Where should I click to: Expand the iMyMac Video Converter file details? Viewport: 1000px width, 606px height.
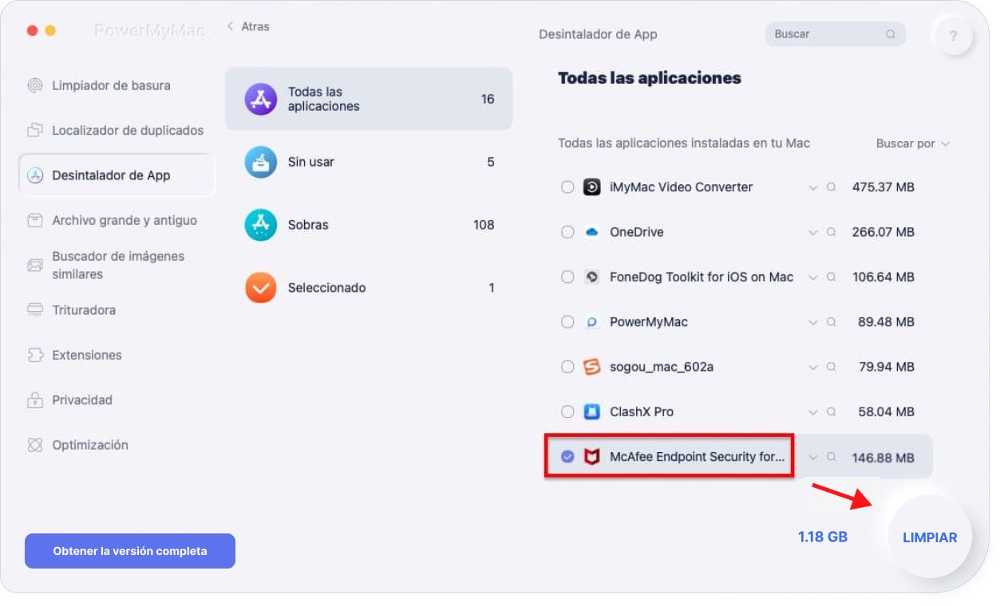point(813,187)
